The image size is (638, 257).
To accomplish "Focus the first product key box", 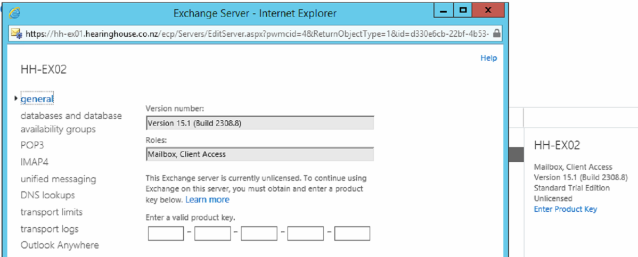I will tap(166, 234).
